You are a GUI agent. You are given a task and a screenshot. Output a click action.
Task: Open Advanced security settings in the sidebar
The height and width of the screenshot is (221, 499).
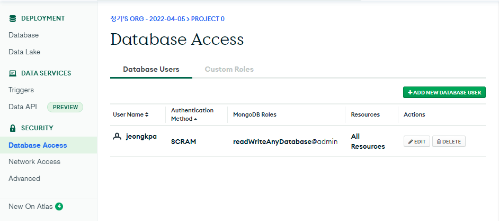[24, 178]
